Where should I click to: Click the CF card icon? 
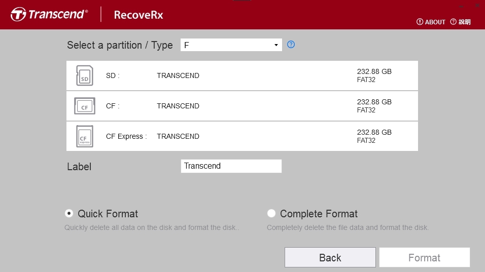[84, 106]
